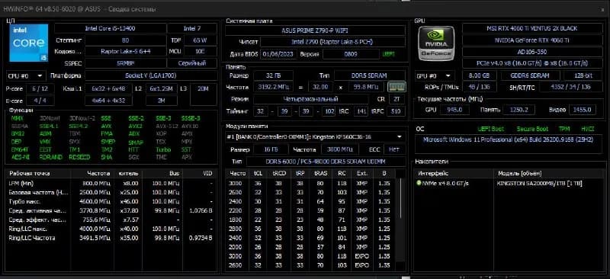Image resolution: width=610 pixels, height=279 pixels.
Task: Click the ECC Нет field
Action: click(x=394, y=149)
